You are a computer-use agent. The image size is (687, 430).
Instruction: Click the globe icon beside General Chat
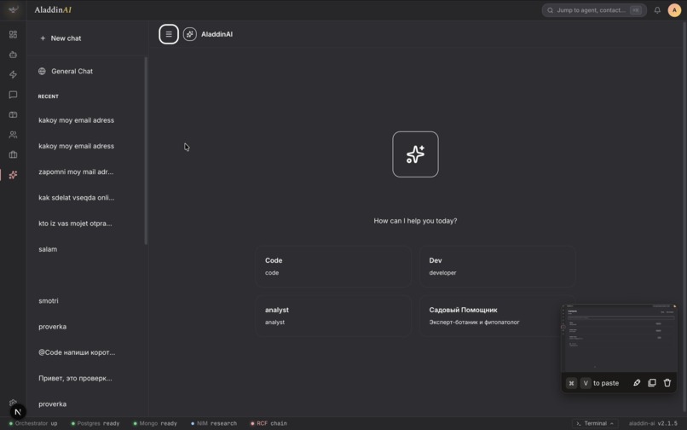point(42,71)
